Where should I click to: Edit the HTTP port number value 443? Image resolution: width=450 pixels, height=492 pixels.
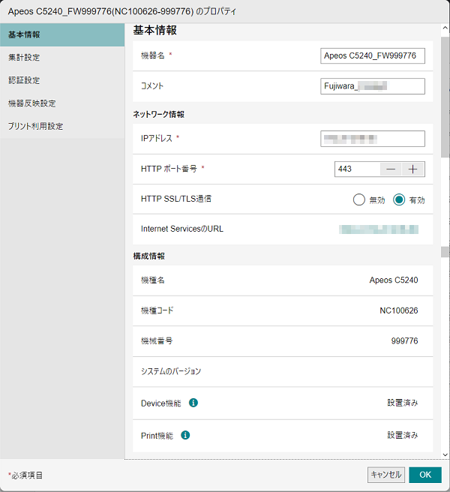(358, 169)
